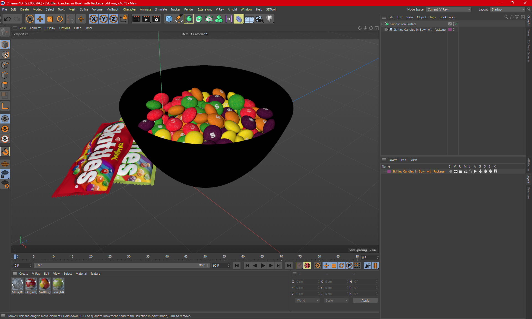Open Edit Render Settings
Viewport: 532px width, 319px height.
(156, 19)
